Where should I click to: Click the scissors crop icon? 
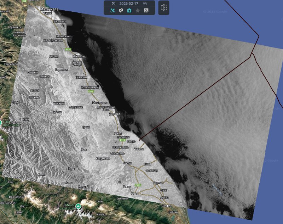146,11
